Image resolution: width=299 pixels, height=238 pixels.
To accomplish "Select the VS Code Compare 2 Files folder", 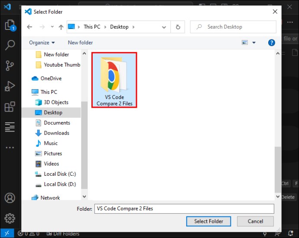I will [114, 80].
